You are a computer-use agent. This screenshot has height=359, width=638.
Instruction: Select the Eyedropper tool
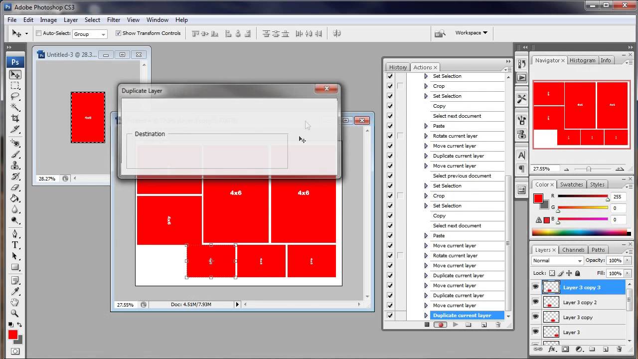pos(15,291)
